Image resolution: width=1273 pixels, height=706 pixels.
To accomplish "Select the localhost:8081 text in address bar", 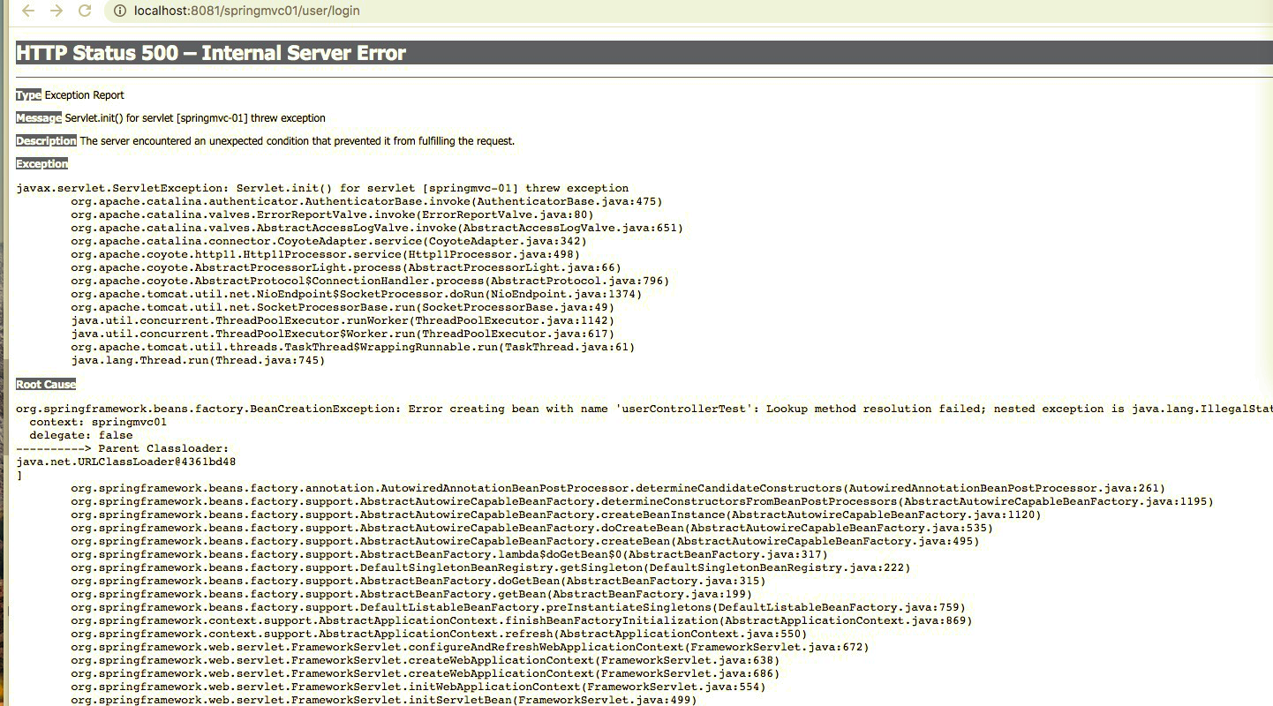I will tap(177, 11).
